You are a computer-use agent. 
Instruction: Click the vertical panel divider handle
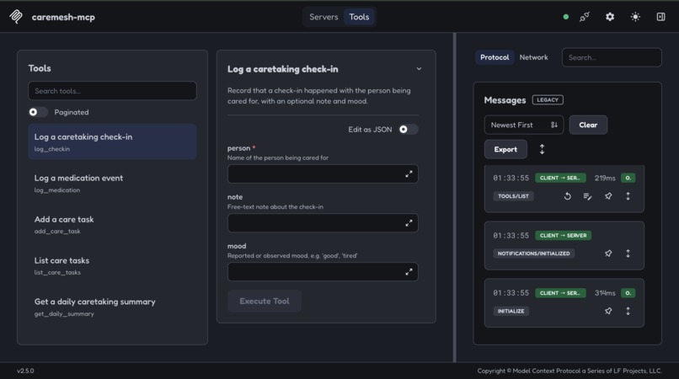point(455,197)
